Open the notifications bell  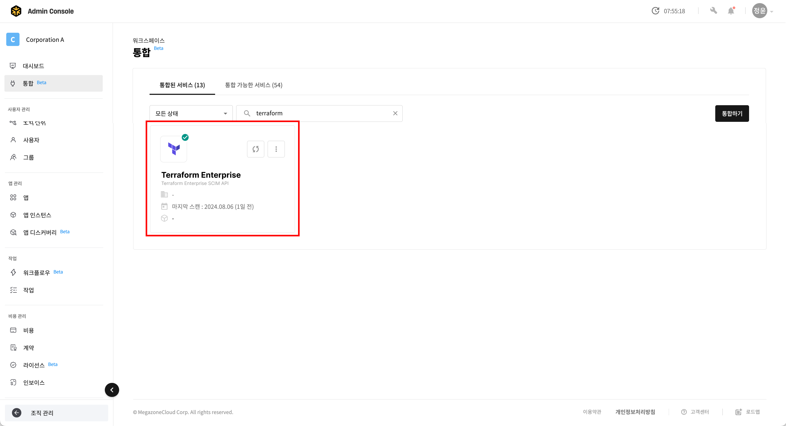click(731, 11)
